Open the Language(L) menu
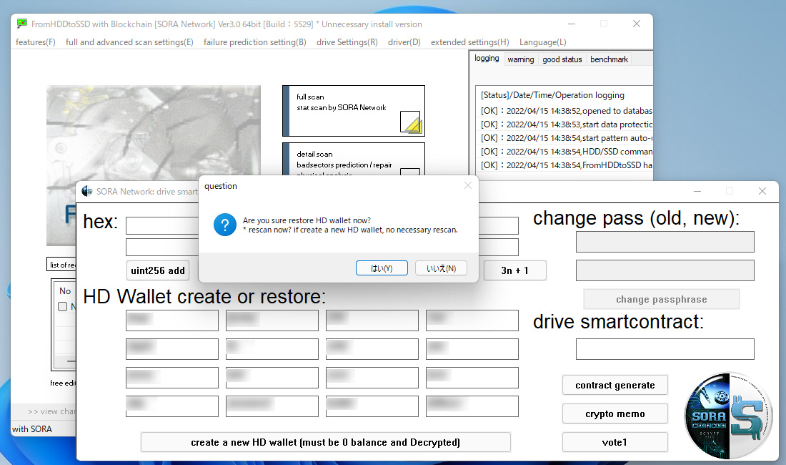 pos(543,42)
